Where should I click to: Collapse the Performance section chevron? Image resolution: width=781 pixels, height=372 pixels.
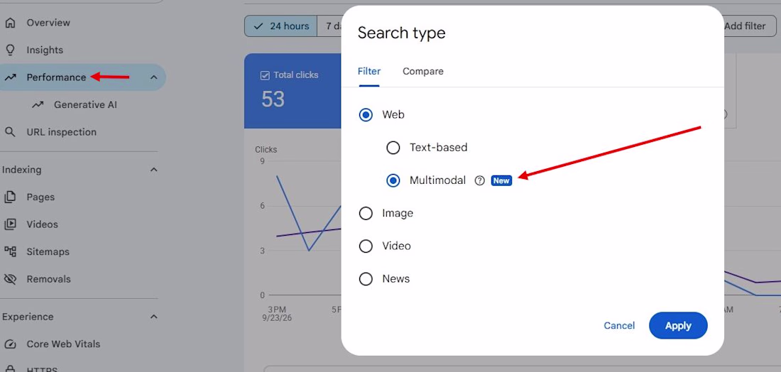tap(154, 77)
